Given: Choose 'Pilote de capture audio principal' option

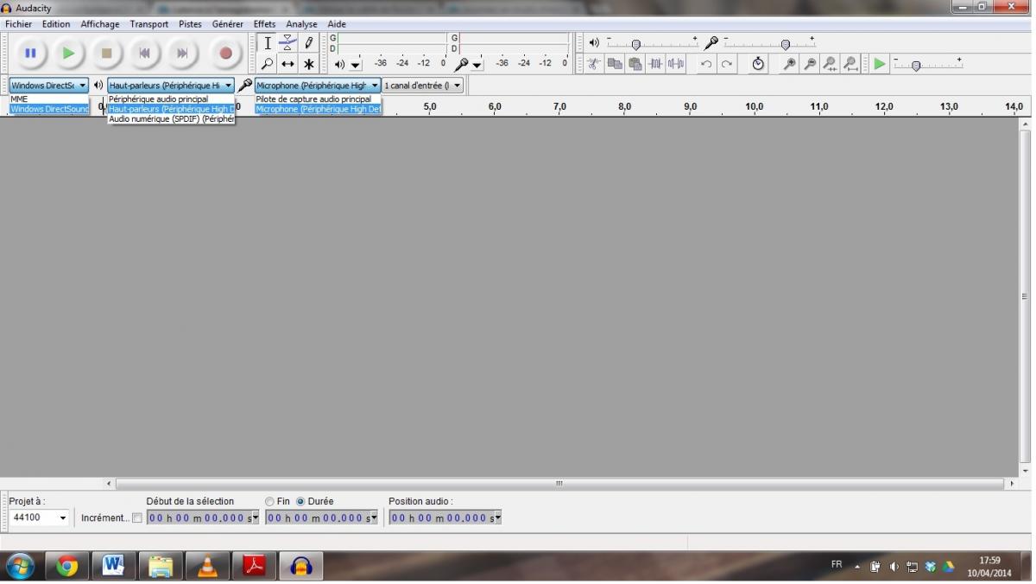Looking at the screenshot, I should point(318,99).
